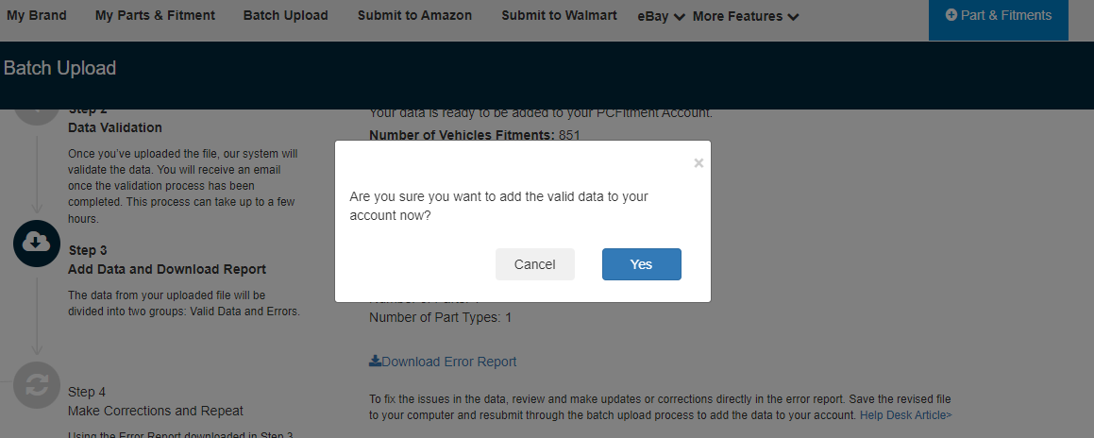The height and width of the screenshot is (438, 1094).
Task: Open Submit to Amazon page
Action: click(x=414, y=15)
